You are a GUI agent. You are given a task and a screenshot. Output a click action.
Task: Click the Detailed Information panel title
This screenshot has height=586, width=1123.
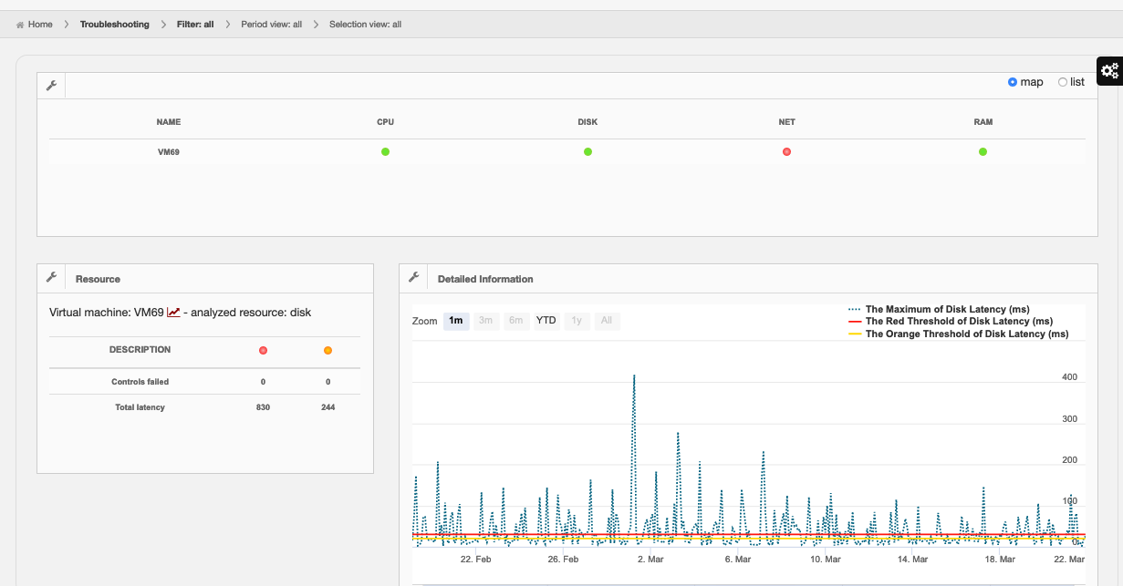click(x=485, y=279)
